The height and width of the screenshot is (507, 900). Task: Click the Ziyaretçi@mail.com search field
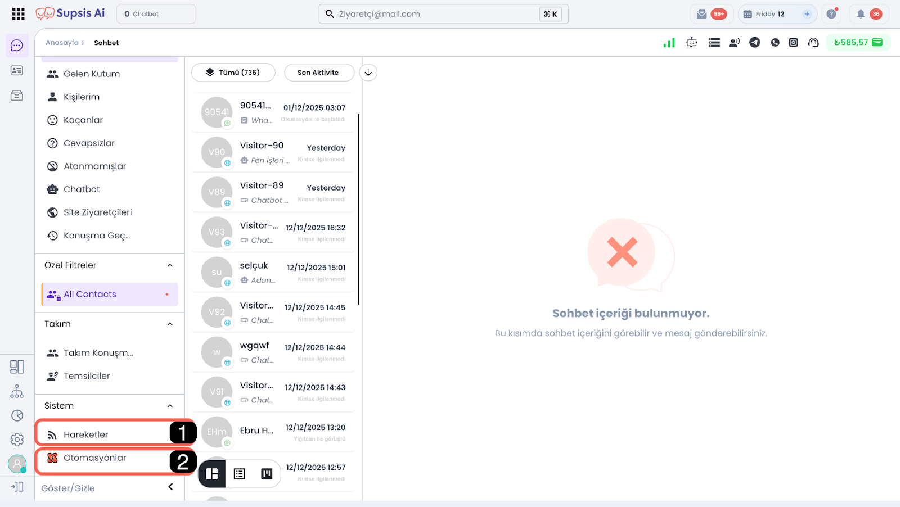433,14
